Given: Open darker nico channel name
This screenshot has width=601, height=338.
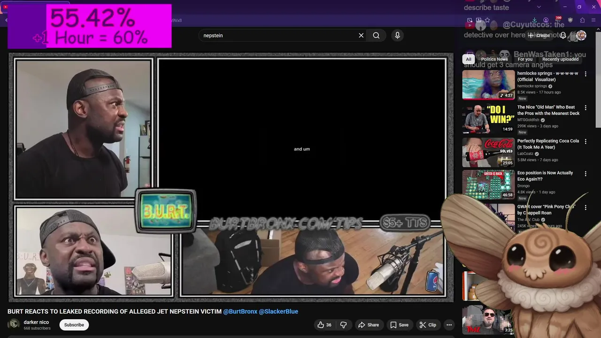Looking at the screenshot, I should pos(36,322).
